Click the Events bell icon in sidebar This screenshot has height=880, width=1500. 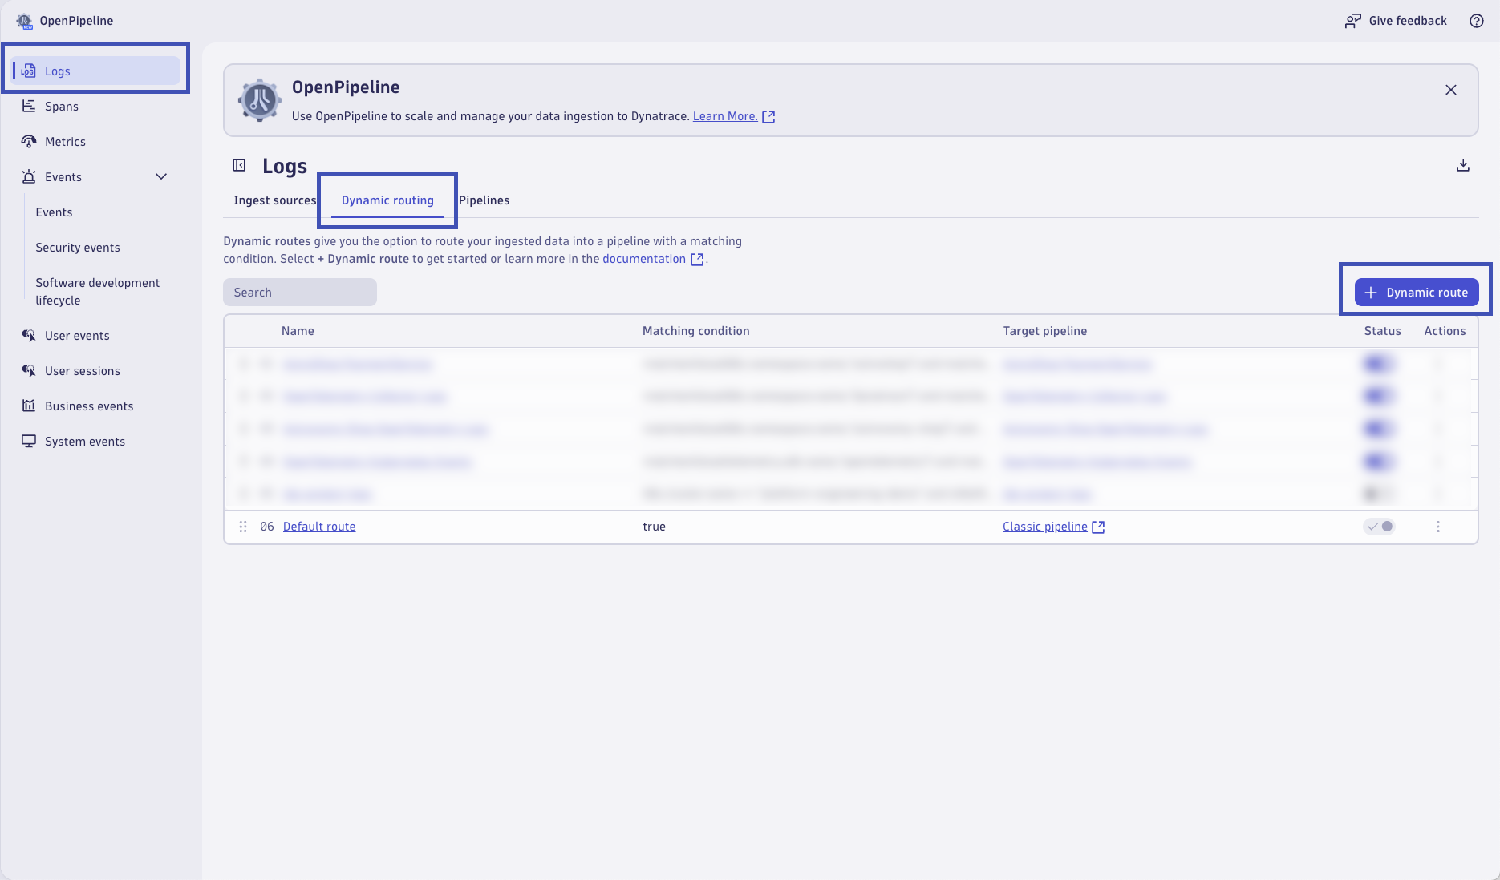29,176
